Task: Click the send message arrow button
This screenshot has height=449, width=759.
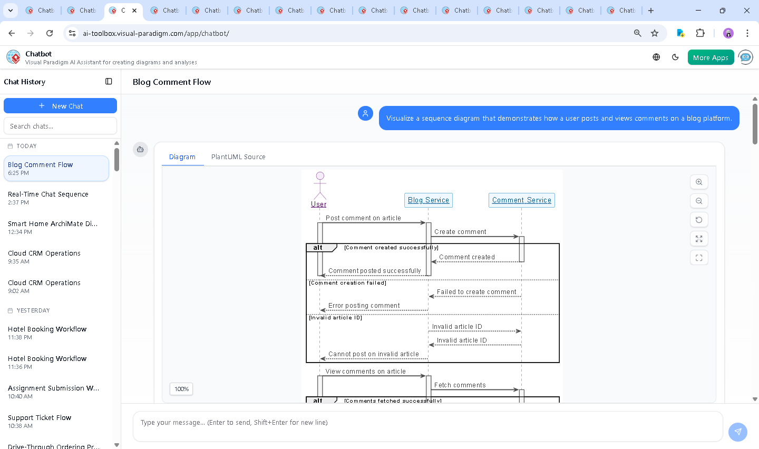Action: coord(737,432)
